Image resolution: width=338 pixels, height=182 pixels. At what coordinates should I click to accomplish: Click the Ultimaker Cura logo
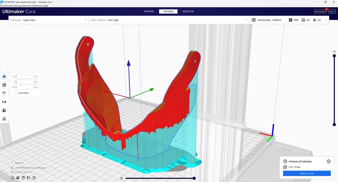(19, 12)
